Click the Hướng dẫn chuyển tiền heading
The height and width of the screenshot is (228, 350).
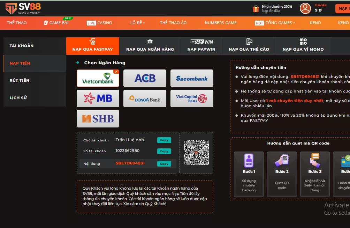point(261,67)
